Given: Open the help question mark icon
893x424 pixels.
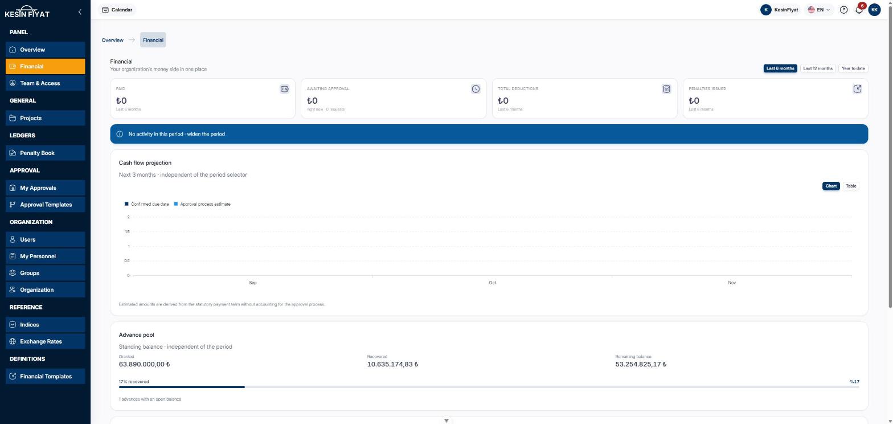Looking at the screenshot, I should click(x=844, y=10).
